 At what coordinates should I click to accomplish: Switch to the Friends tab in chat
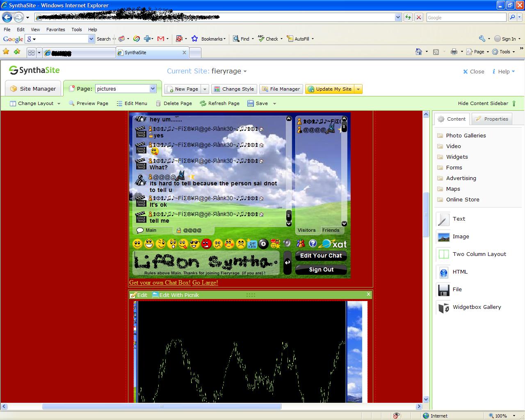(x=331, y=230)
